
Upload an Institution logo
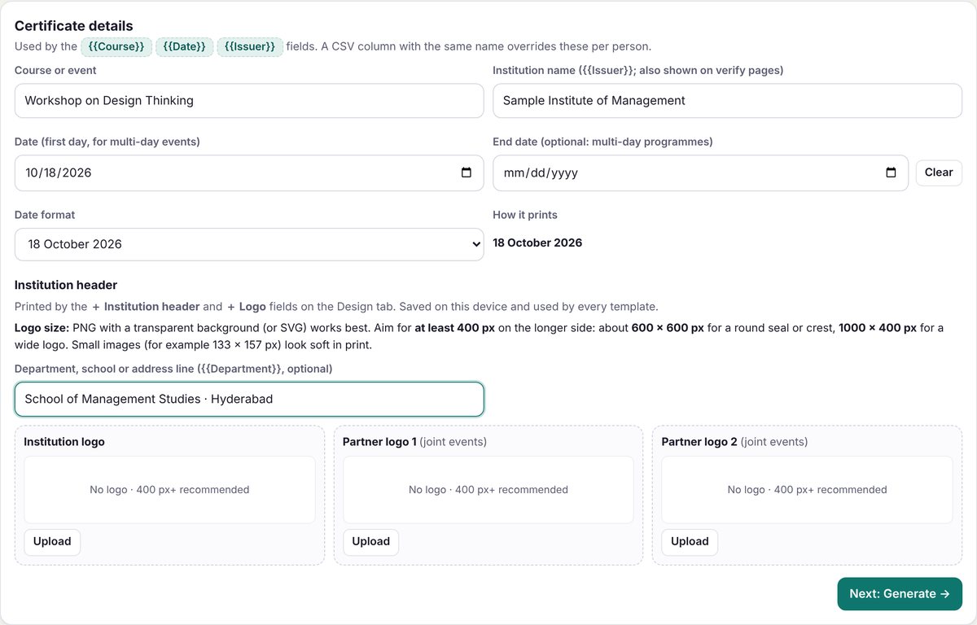[52, 542]
